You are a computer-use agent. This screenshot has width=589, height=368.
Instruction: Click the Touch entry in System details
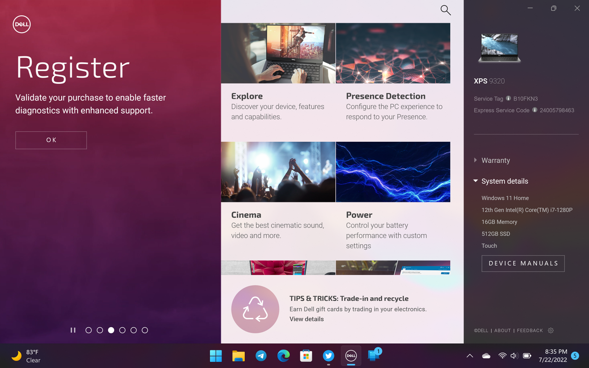point(489,246)
